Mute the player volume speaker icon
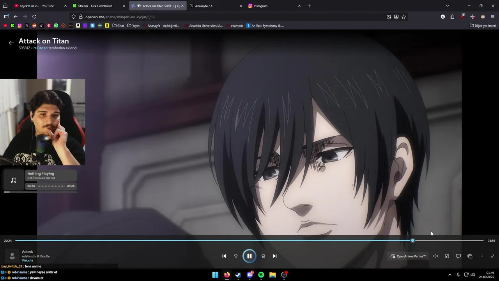Screen dimensions: 499x281 435,256
